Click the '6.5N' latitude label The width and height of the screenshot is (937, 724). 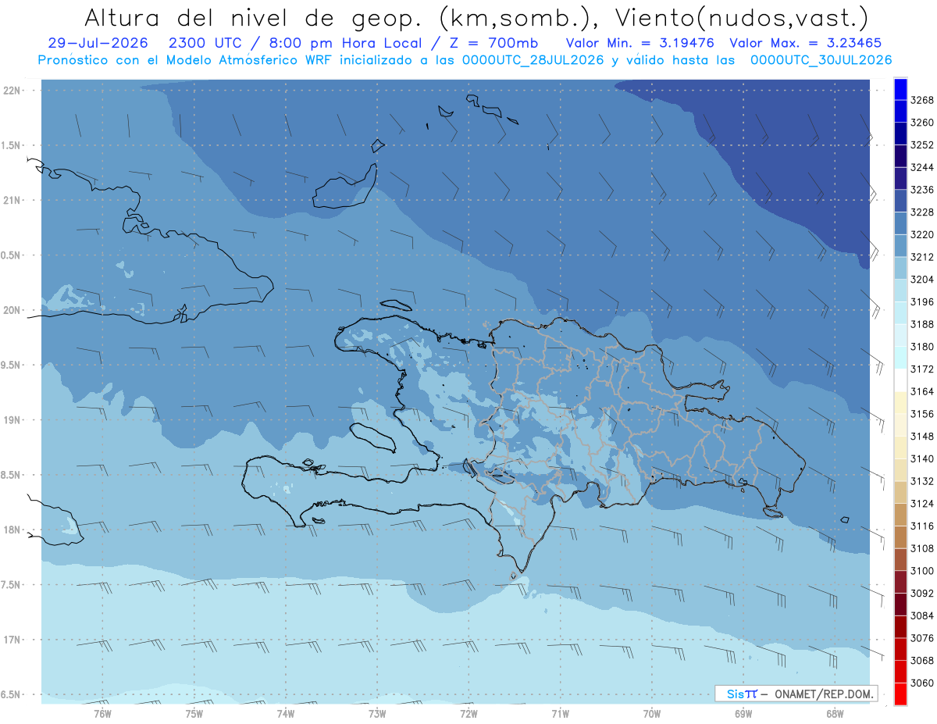[12, 694]
